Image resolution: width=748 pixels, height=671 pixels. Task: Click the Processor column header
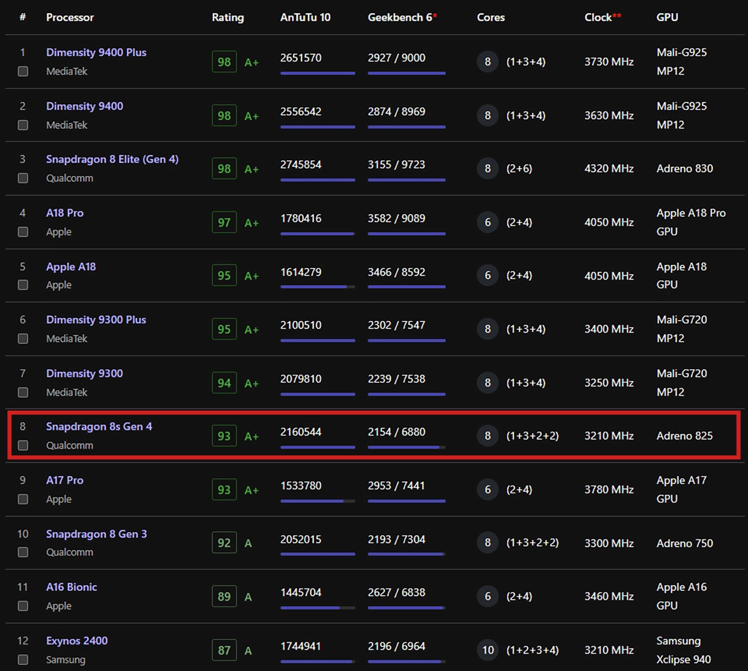click(70, 17)
